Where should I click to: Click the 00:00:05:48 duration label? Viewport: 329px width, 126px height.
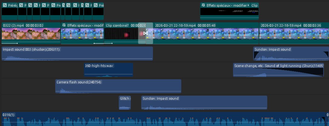[x=207, y=25]
